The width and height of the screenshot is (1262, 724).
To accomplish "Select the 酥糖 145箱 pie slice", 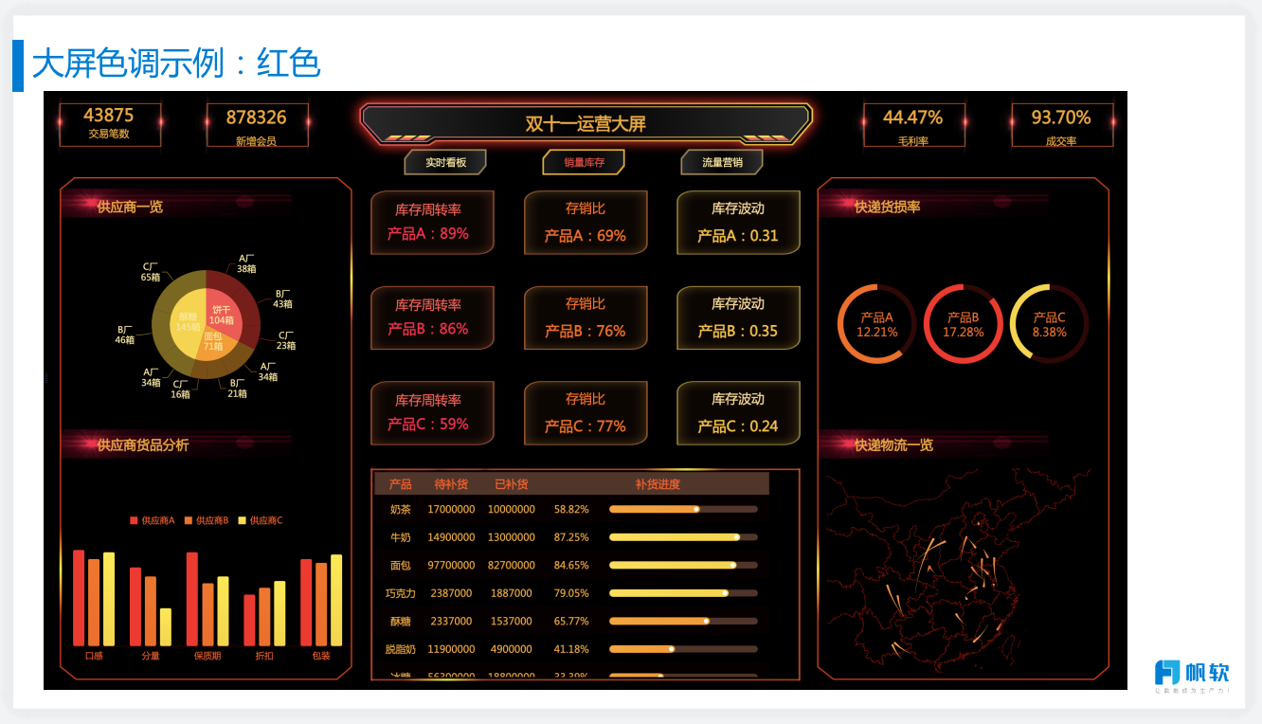I will (187, 322).
